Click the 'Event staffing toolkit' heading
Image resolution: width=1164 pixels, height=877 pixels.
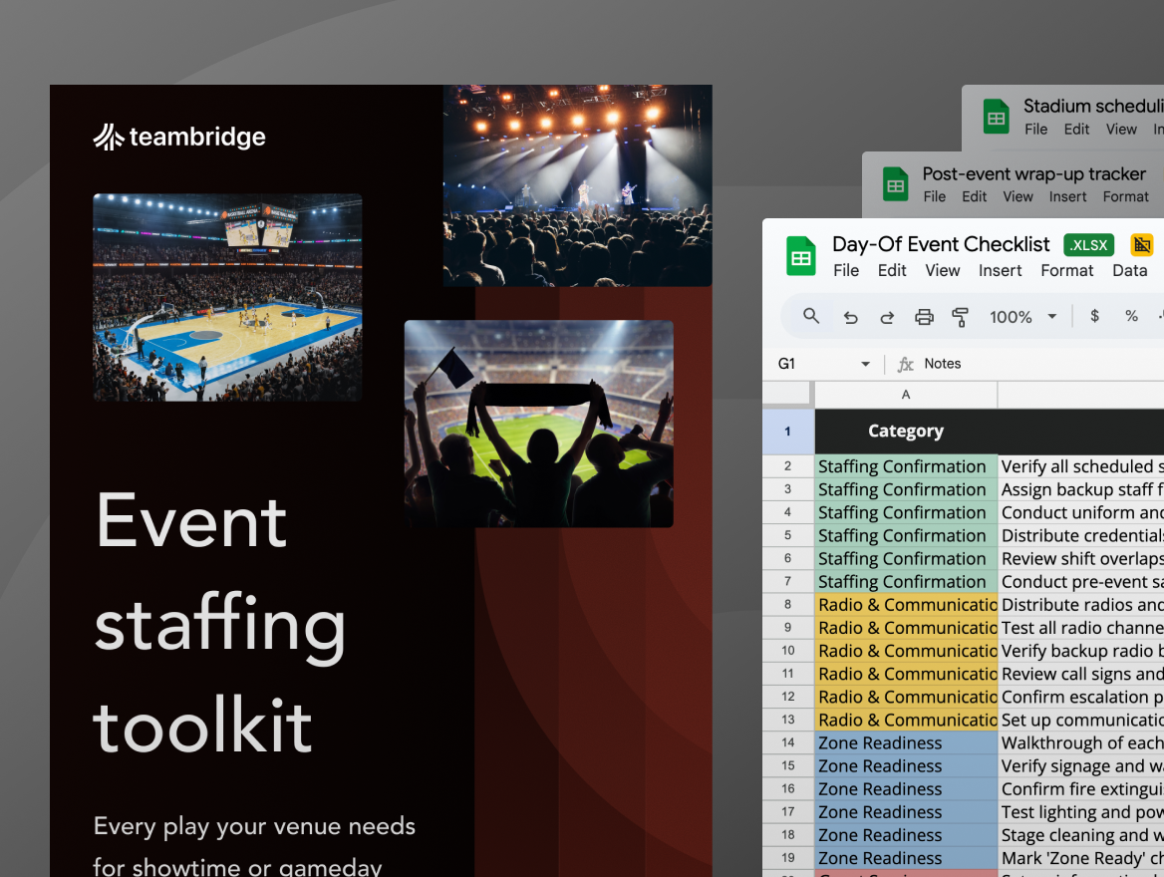click(219, 623)
